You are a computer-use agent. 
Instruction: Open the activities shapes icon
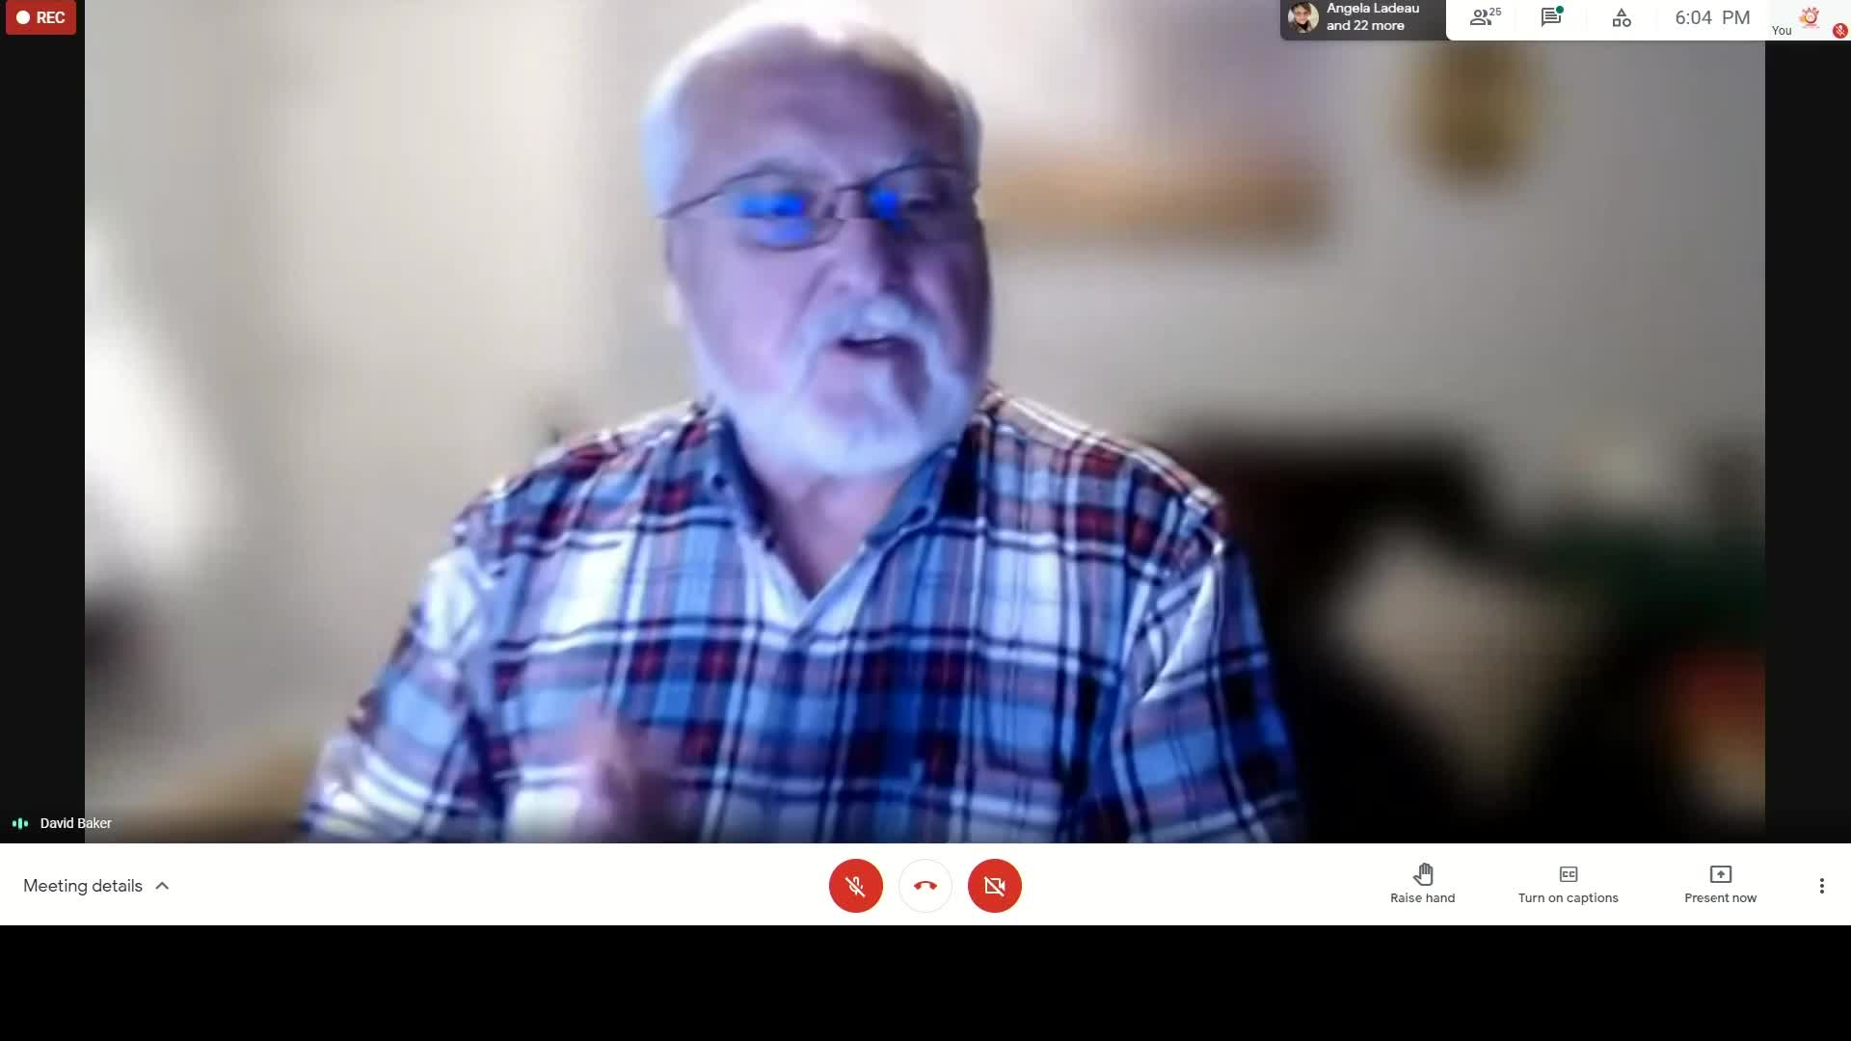click(x=1622, y=17)
